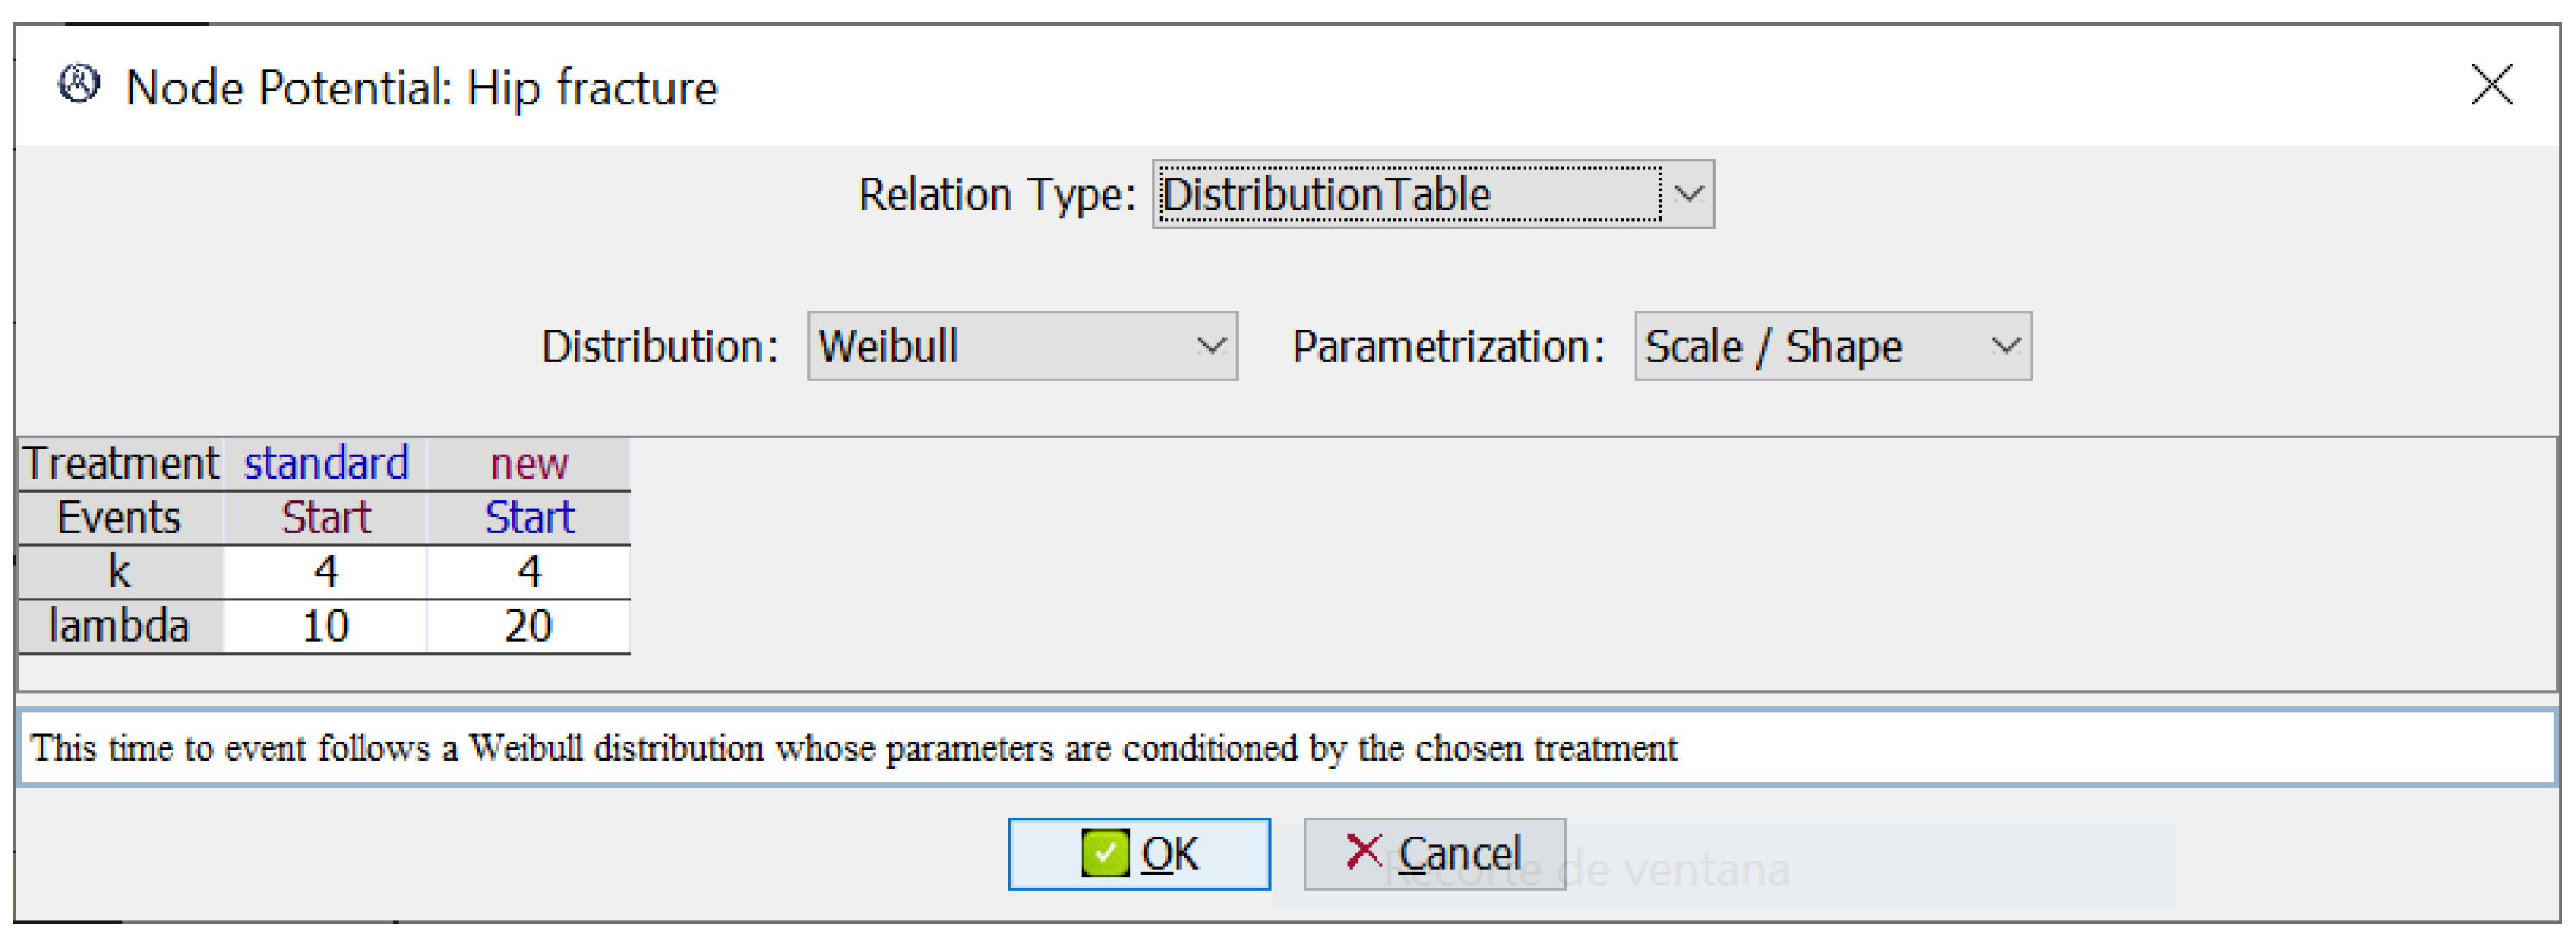Click the k row label
Screen dimensions: 2576x948
click(120, 572)
